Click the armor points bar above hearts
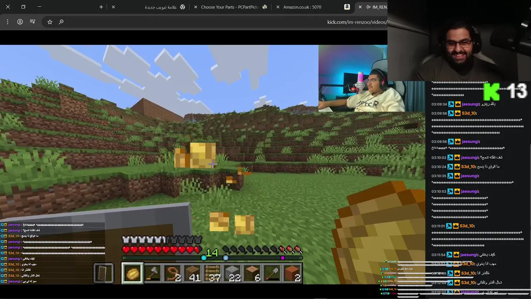531x299 pixels. (x=161, y=240)
